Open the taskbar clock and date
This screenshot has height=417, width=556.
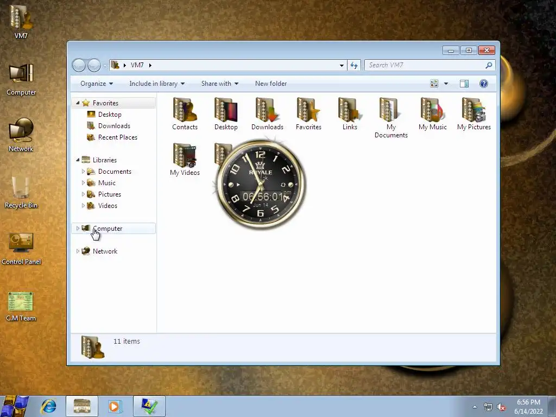tap(528, 407)
